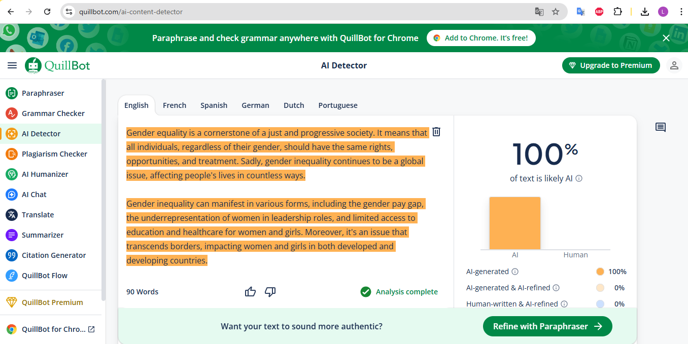Click the '100%' result percentage
The image size is (688, 344).
click(545, 154)
